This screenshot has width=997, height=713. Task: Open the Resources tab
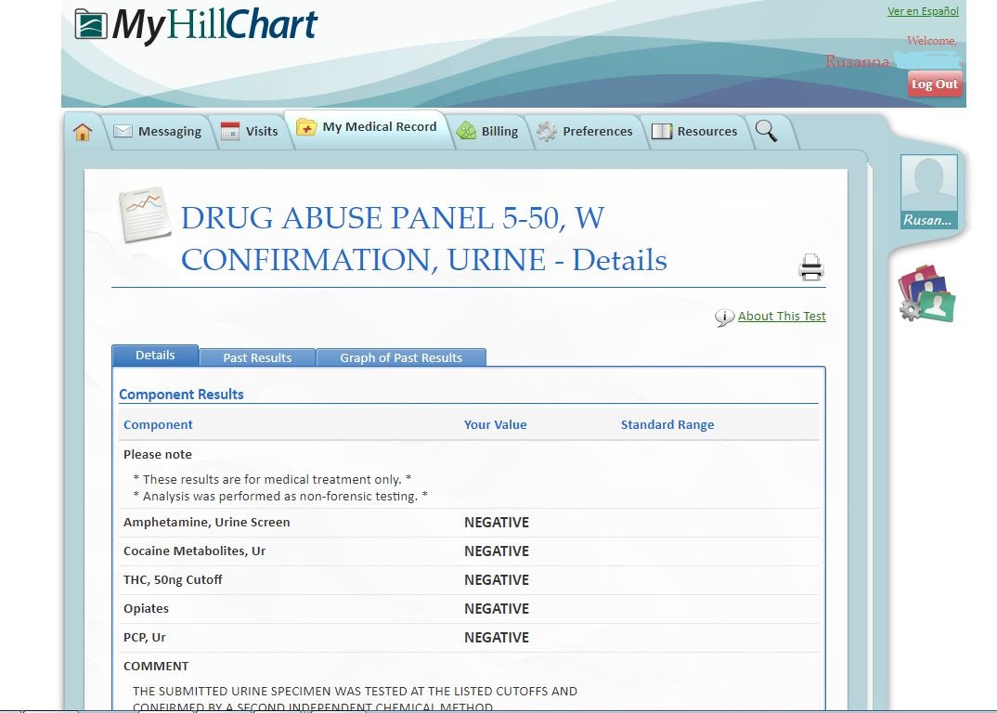pos(695,131)
